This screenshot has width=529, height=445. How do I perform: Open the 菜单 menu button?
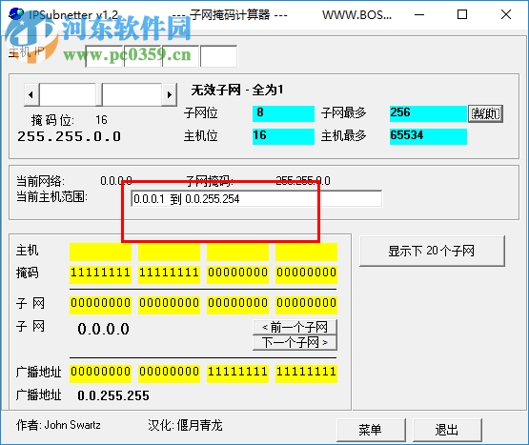[371, 430]
